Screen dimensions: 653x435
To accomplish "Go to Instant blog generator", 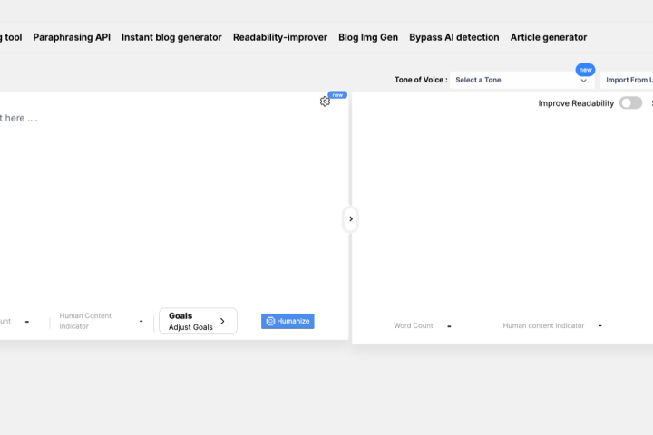I will (171, 37).
